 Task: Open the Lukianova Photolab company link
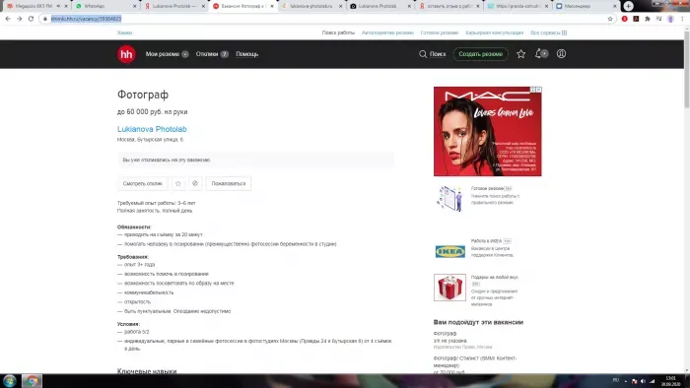[152, 129]
